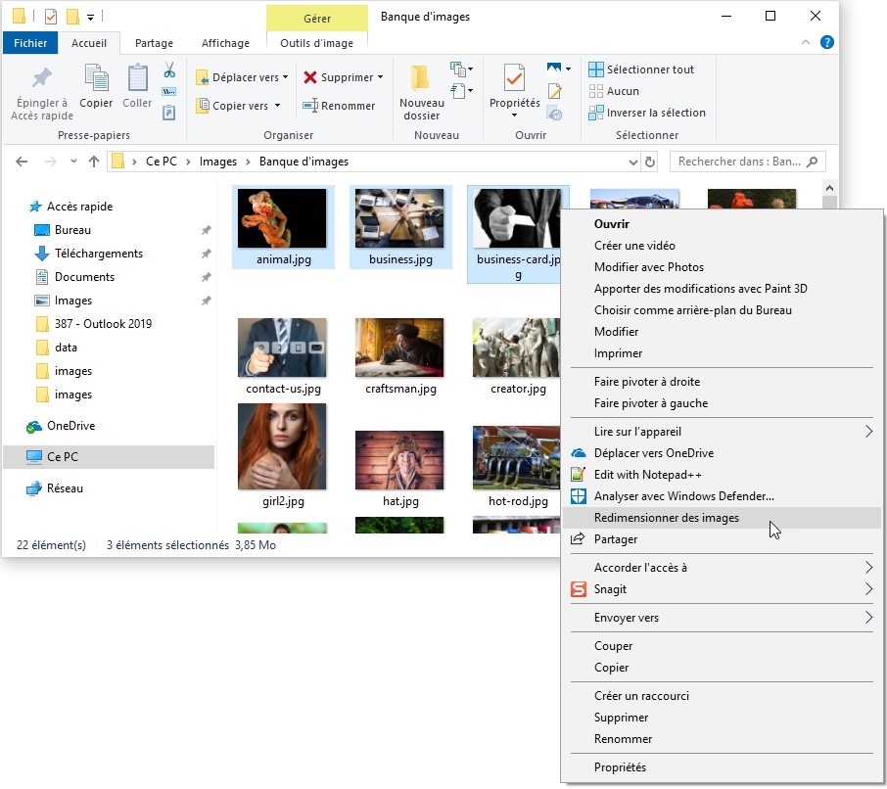Image resolution: width=887 pixels, height=789 pixels.
Task: Open the Supprimer dropdown arrow
Action: click(380, 77)
